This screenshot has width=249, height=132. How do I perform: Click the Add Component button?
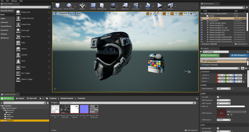(x=210, y=55)
